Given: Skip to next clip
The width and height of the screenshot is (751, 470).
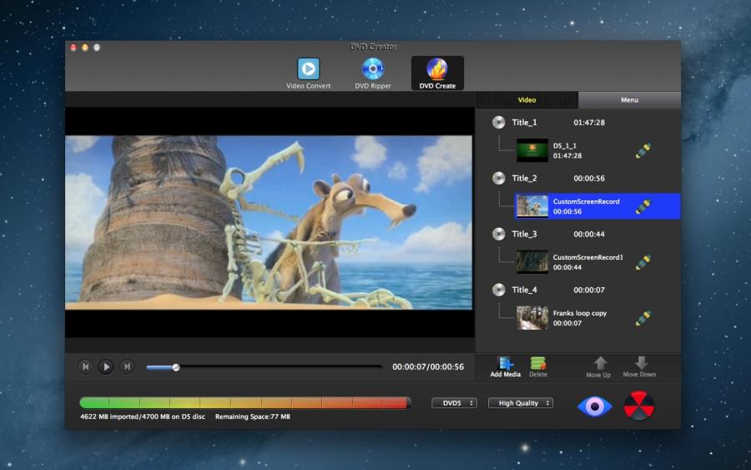Looking at the screenshot, I should pos(127,367).
